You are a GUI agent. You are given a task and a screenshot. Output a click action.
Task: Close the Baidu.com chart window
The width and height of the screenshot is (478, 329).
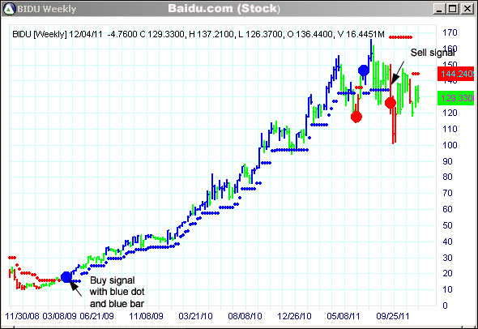[467, 9]
